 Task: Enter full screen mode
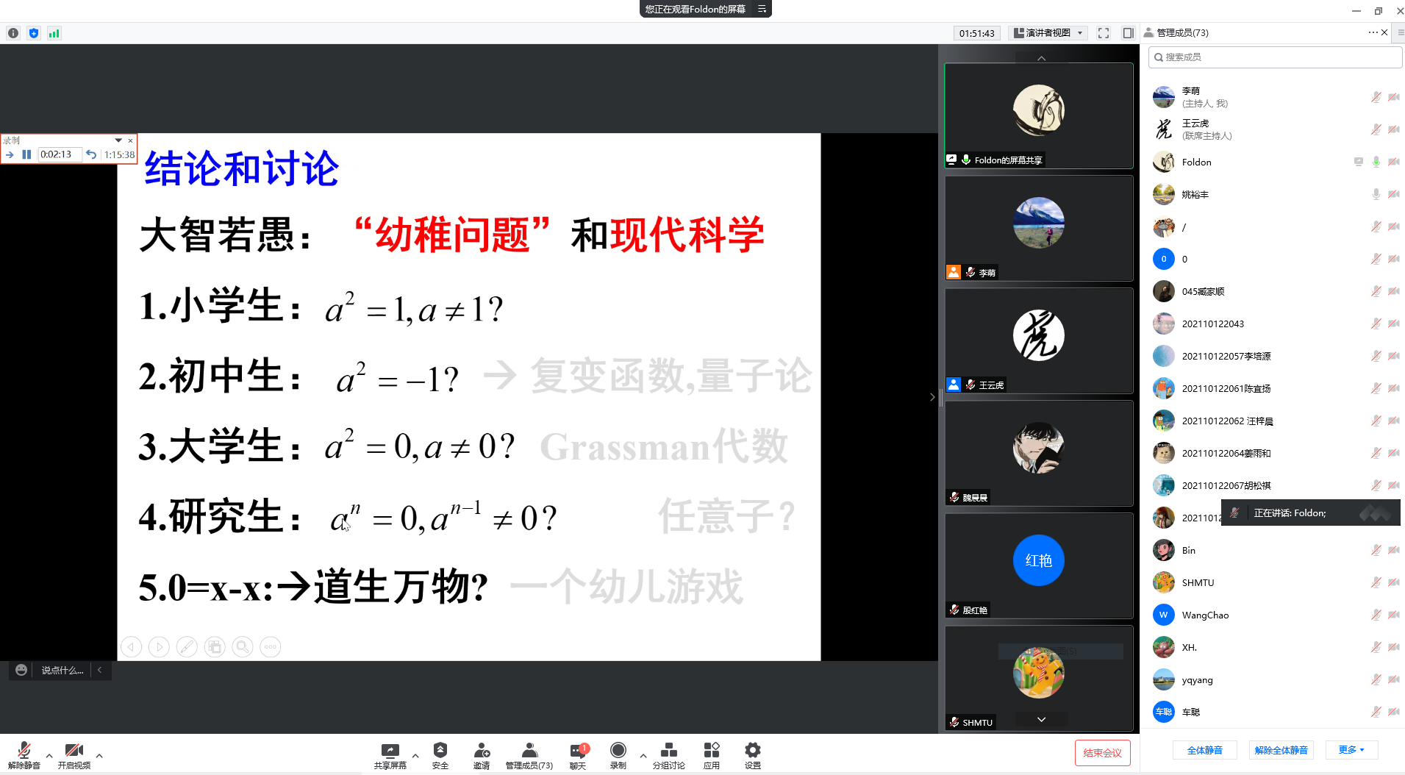[1104, 33]
